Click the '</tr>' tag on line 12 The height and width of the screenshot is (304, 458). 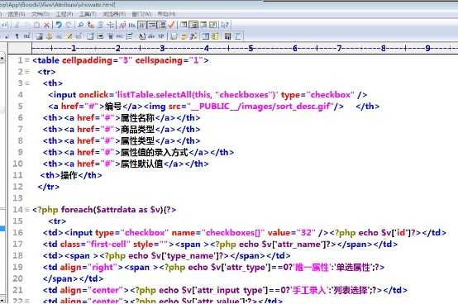point(49,187)
